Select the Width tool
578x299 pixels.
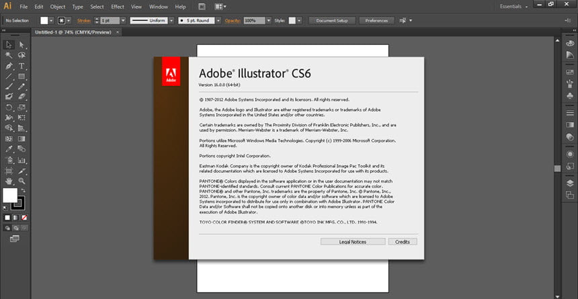point(9,118)
